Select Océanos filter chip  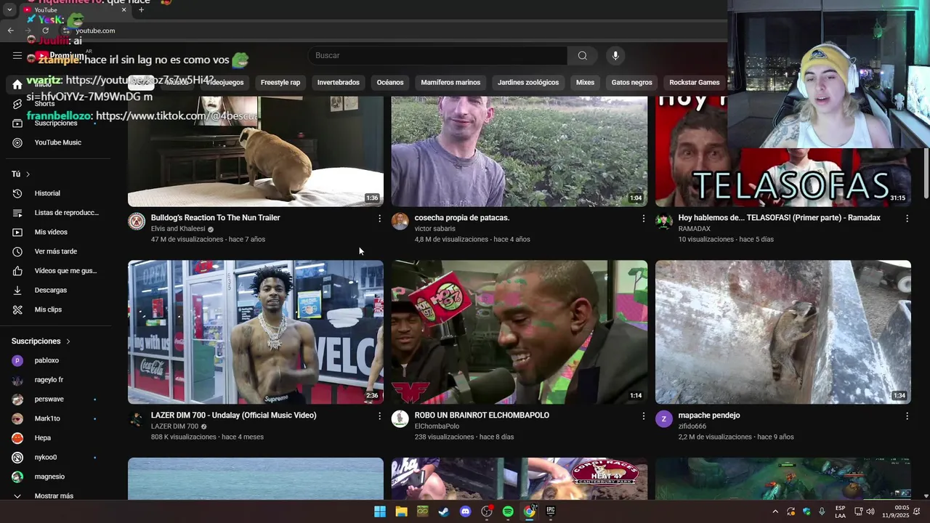[390, 82]
